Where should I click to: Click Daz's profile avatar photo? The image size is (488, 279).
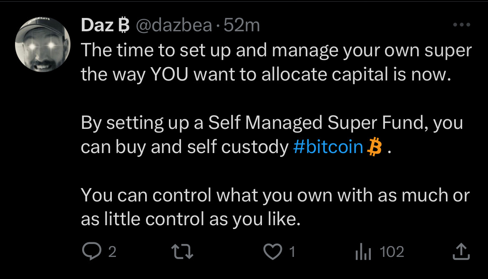coord(42,45)
